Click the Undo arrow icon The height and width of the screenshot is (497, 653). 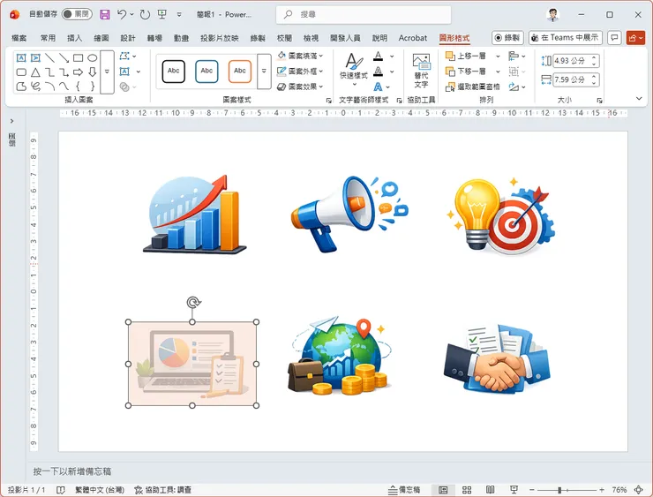click(121, 15)
